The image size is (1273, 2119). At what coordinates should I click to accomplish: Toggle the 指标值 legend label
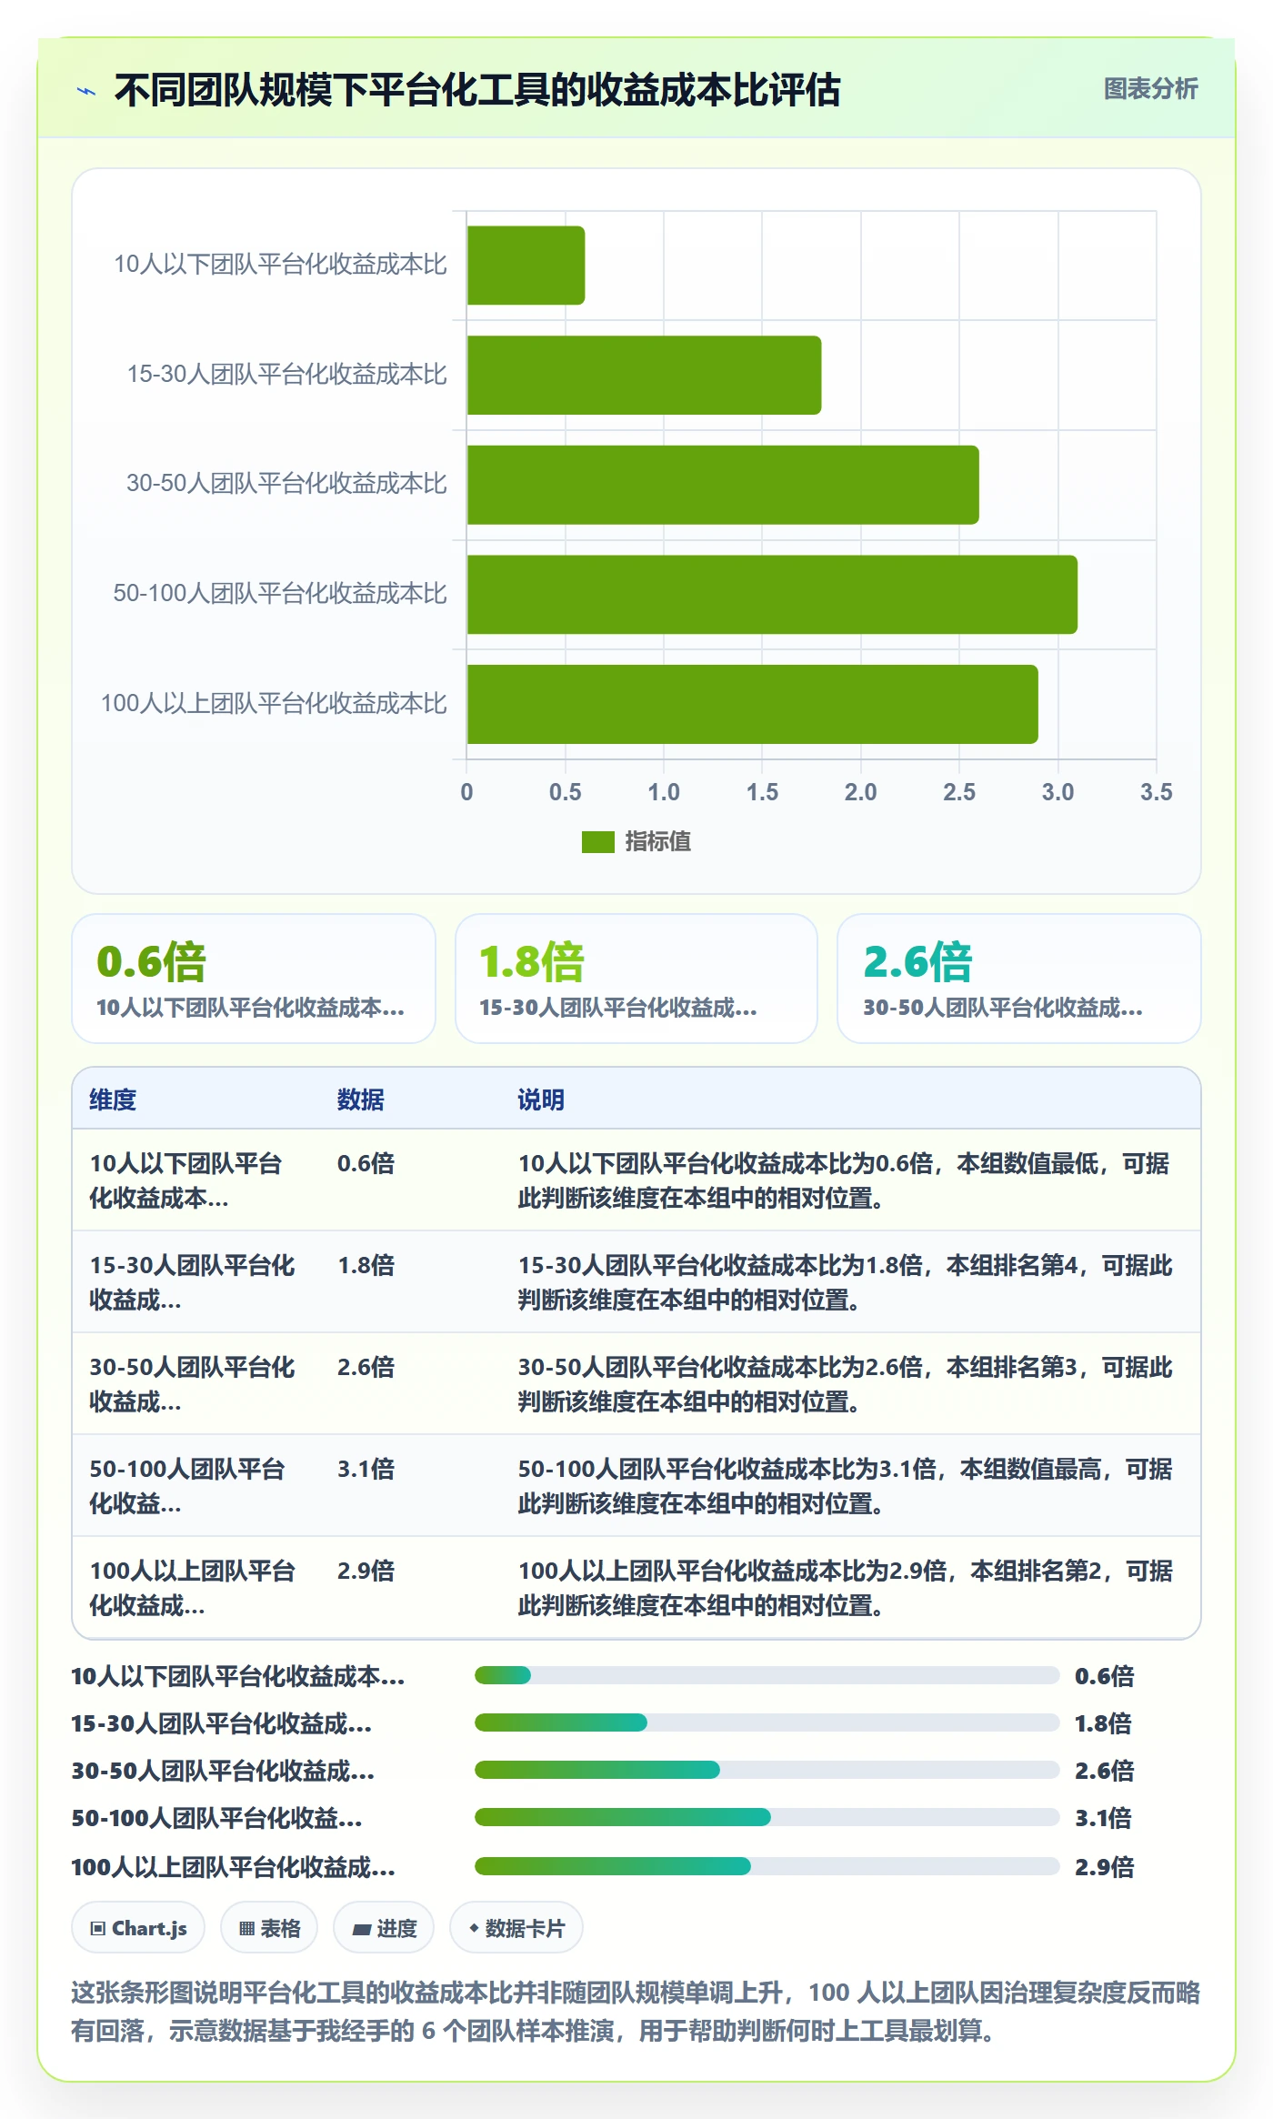[x=657, y=842]
